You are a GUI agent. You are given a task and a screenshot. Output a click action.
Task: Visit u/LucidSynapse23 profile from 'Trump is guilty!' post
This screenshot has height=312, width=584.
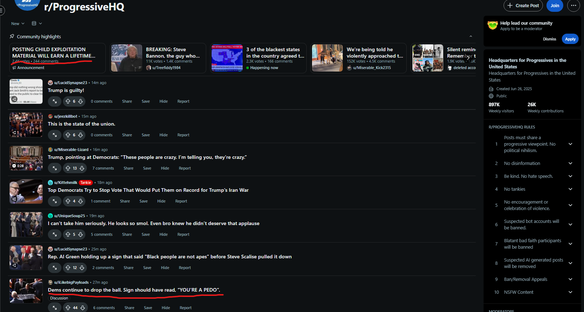coord(70,83)
